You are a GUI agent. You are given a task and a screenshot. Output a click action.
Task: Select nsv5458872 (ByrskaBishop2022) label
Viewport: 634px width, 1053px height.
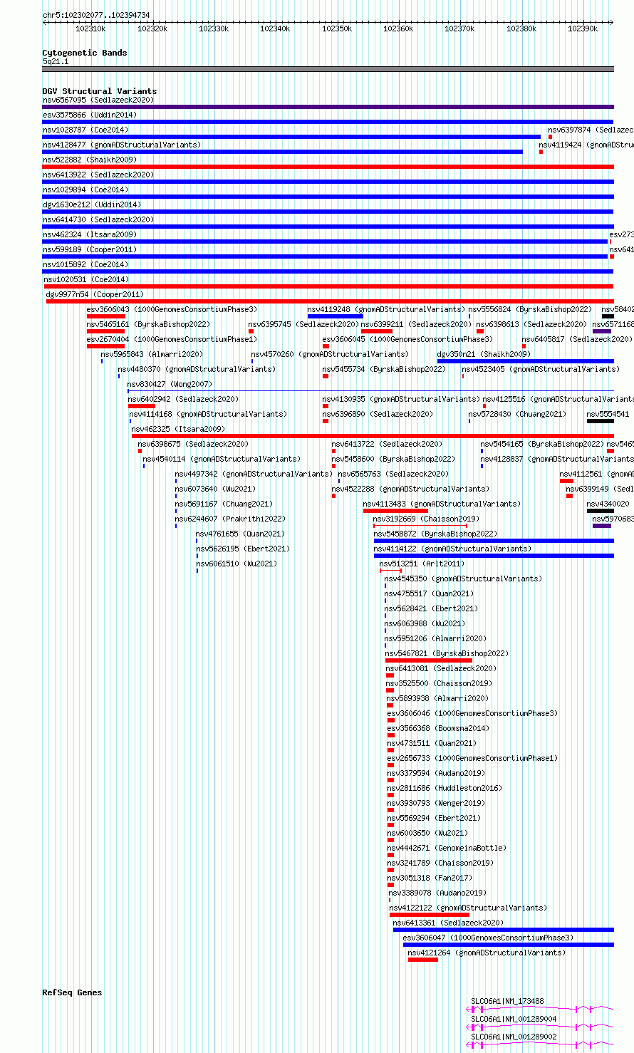(435, 534)
